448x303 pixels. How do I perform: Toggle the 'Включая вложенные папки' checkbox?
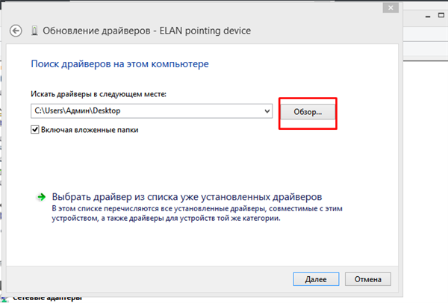tap(35, 130)
